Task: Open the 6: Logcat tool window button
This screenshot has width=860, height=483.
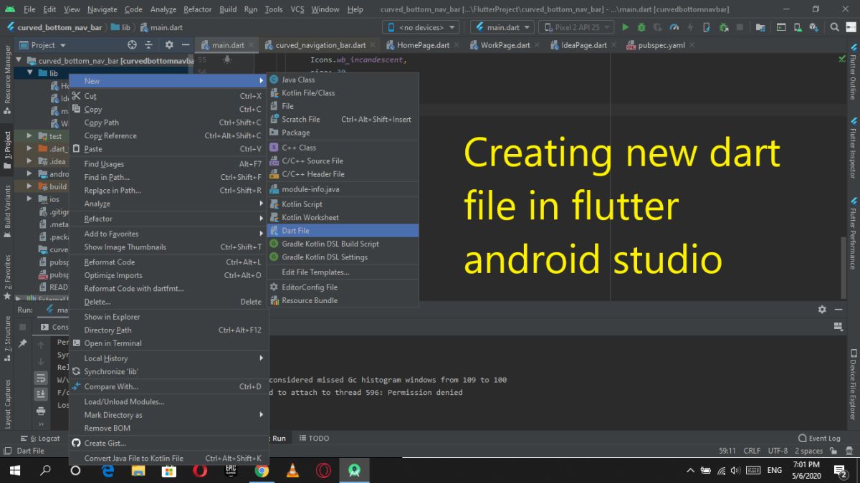Action: coord(40,438)
